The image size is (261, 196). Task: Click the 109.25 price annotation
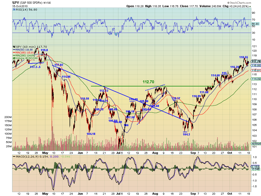99,109
